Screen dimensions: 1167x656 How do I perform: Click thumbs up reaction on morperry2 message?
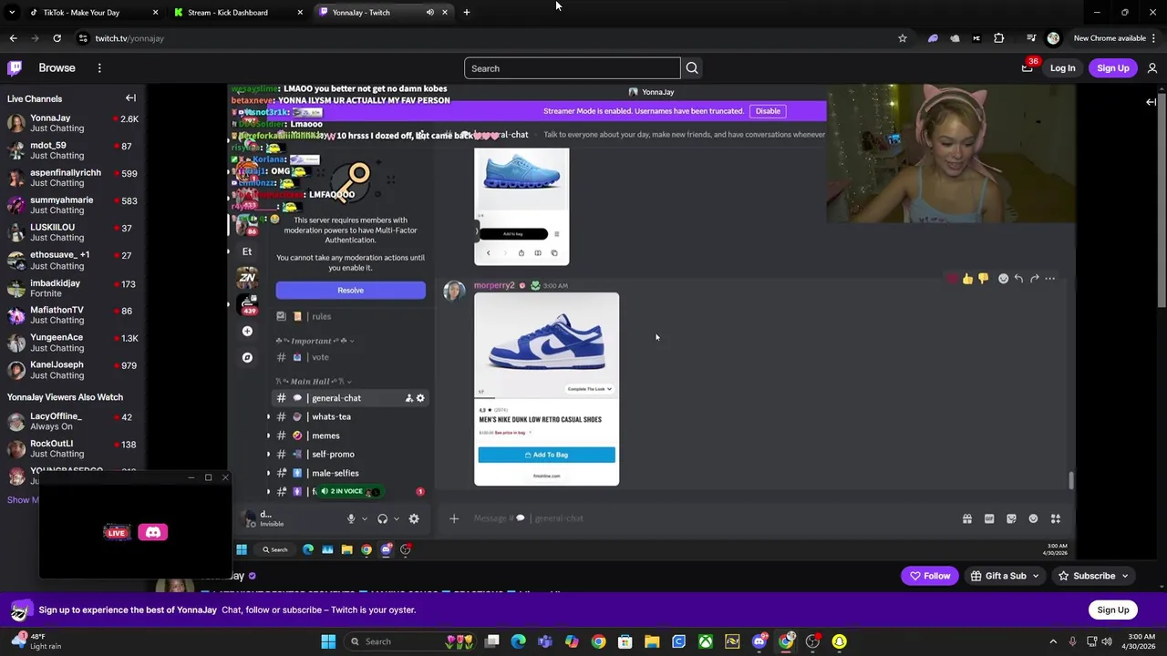[967, 279]
